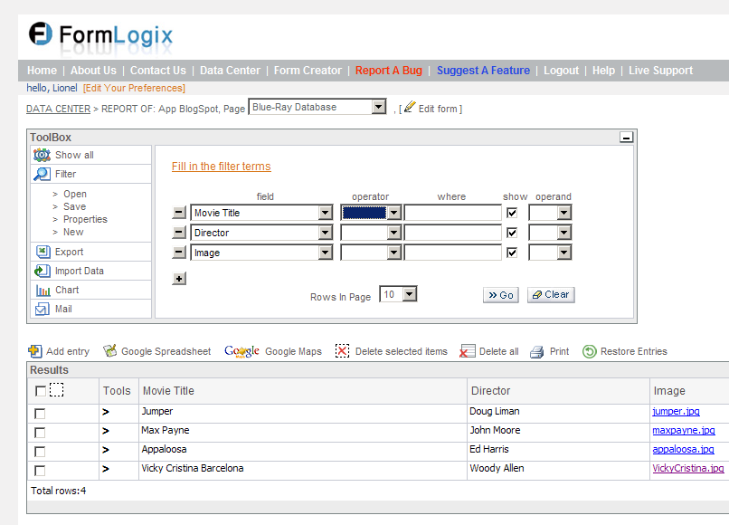Tick the checkbox for the Jumper row
This screenshot has height=525, width=729.
tap(40, 414)
